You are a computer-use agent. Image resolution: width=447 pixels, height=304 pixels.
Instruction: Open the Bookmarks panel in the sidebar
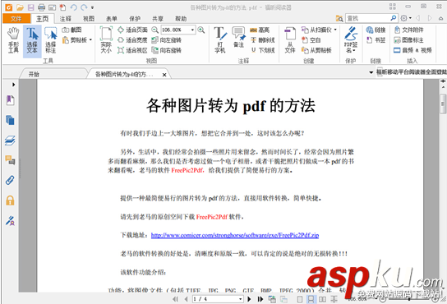(x=10, y=100)
